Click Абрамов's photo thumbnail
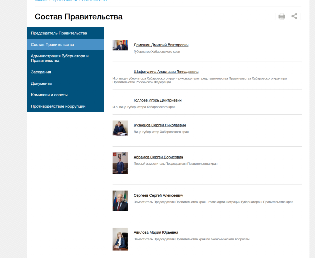The image size is (315, 258). pyautogui.click(x=120, y=163)
